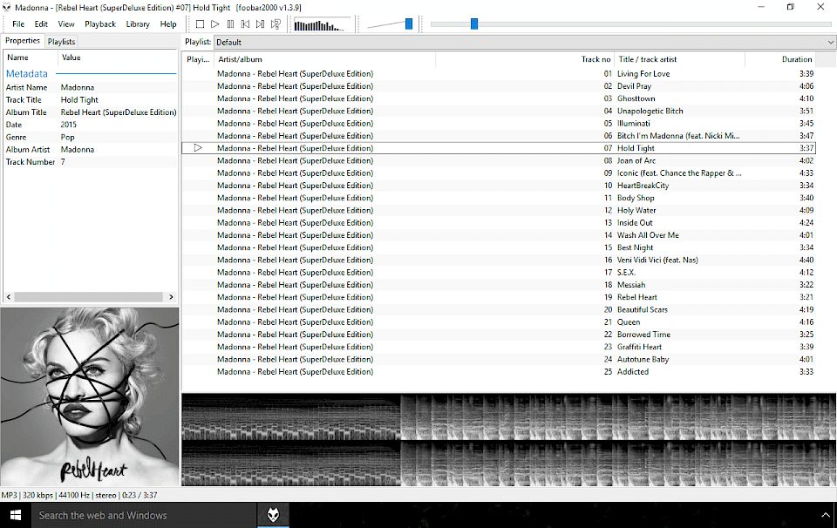The height and width of the screenshot is (528, 837).
Task: Click the foobar2000 taskbar icon
Action: point(273,515)
